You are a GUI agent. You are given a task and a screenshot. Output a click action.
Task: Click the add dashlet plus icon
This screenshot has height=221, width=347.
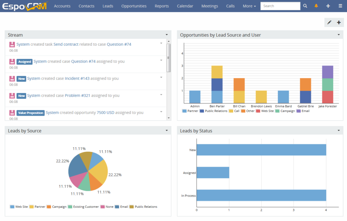click(x=339, y=22)
